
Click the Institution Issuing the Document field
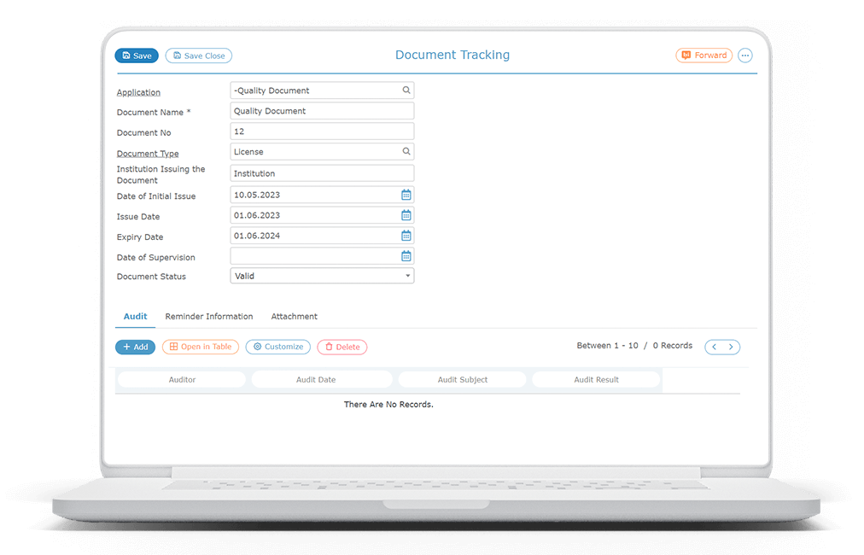[322, 173]
